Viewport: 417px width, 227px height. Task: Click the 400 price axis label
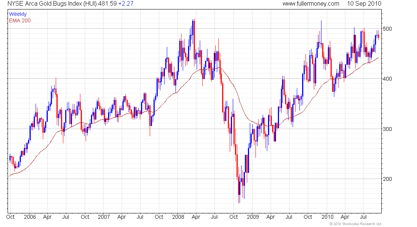(x=387, y=79)
